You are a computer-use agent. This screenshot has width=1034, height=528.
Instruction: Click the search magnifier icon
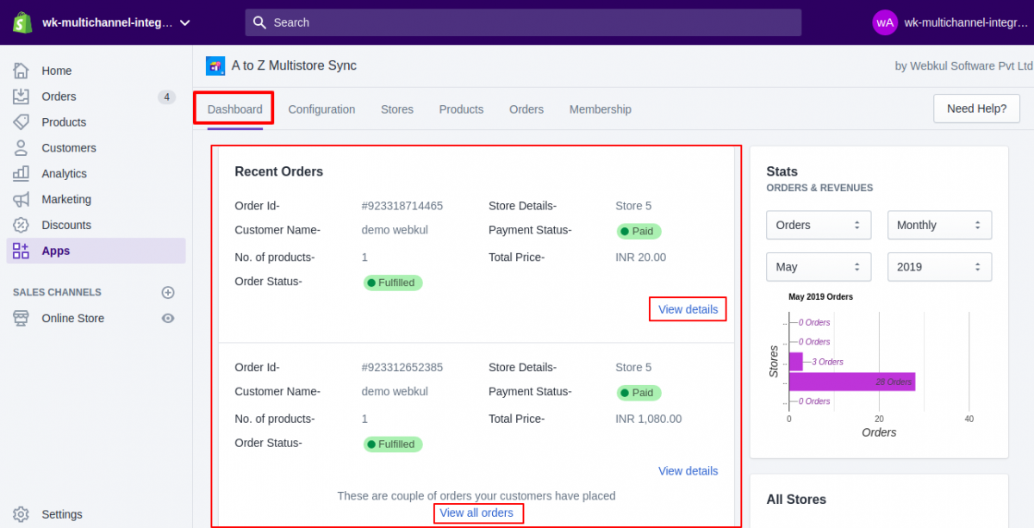click(x=261, y=22)
